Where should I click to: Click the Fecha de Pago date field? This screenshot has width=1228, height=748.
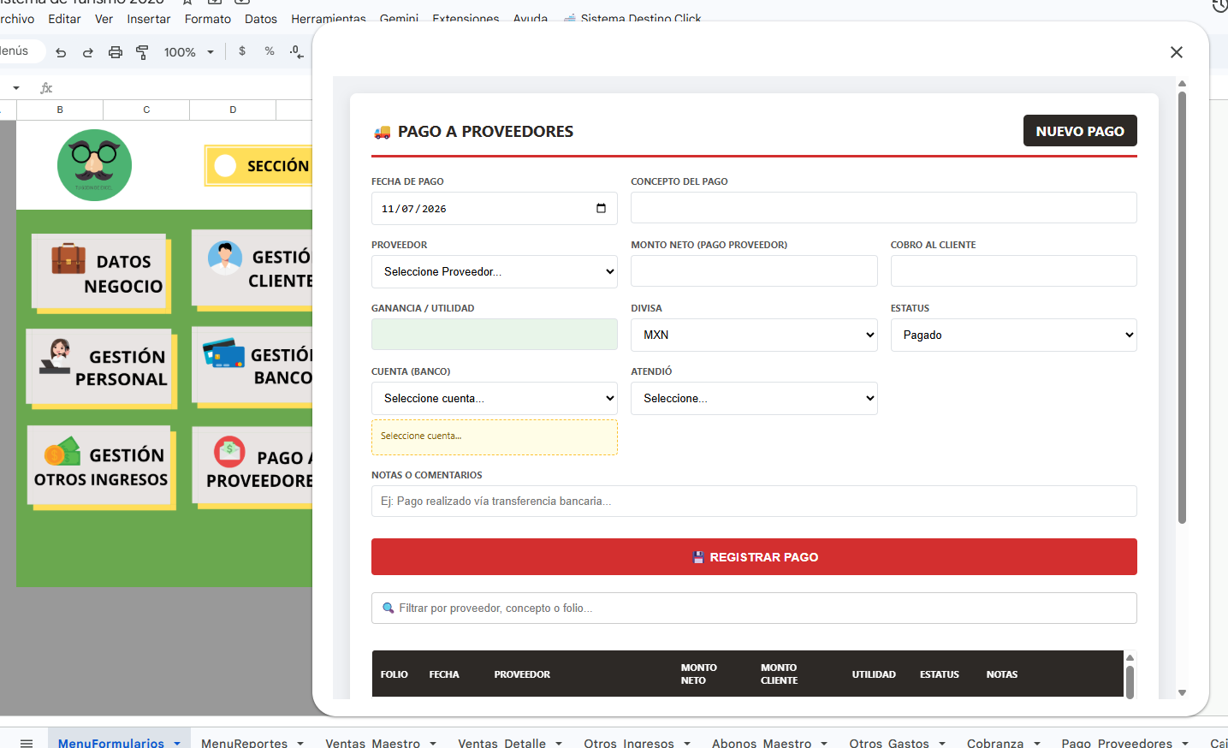[495, 208]
